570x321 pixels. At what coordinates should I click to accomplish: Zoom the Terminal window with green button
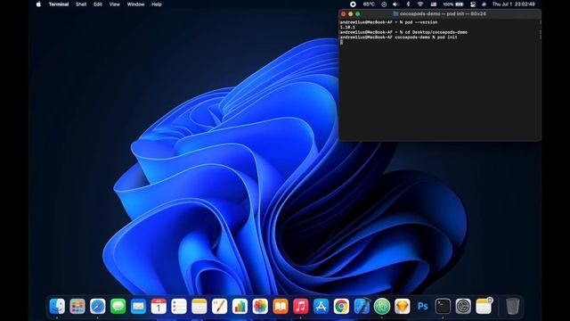(358, 14)
